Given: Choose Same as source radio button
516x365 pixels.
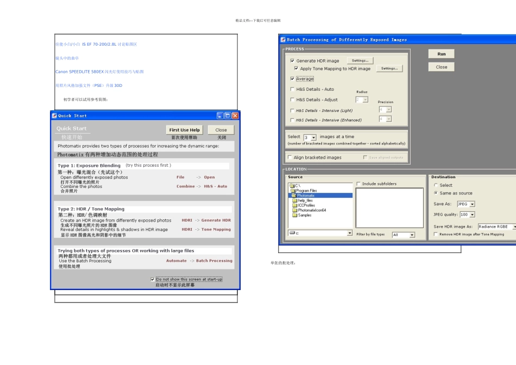Looking at the screenshot, I should click(436, 193).
